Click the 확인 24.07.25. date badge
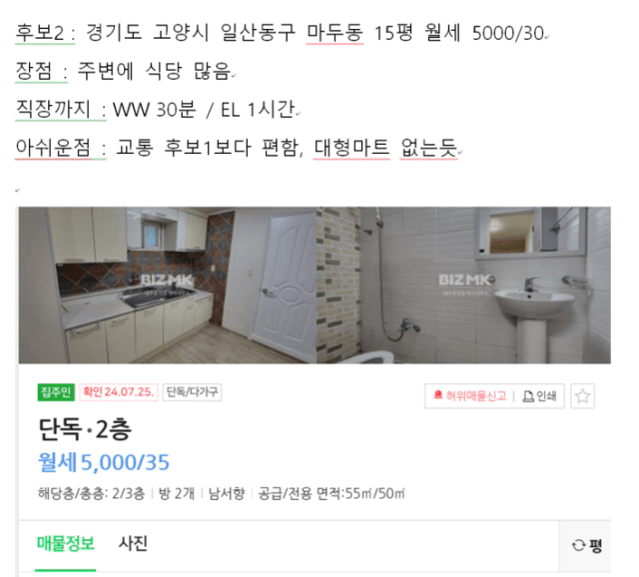 118,392
